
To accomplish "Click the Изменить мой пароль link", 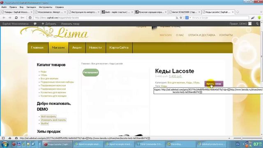I will pos(53,120).
